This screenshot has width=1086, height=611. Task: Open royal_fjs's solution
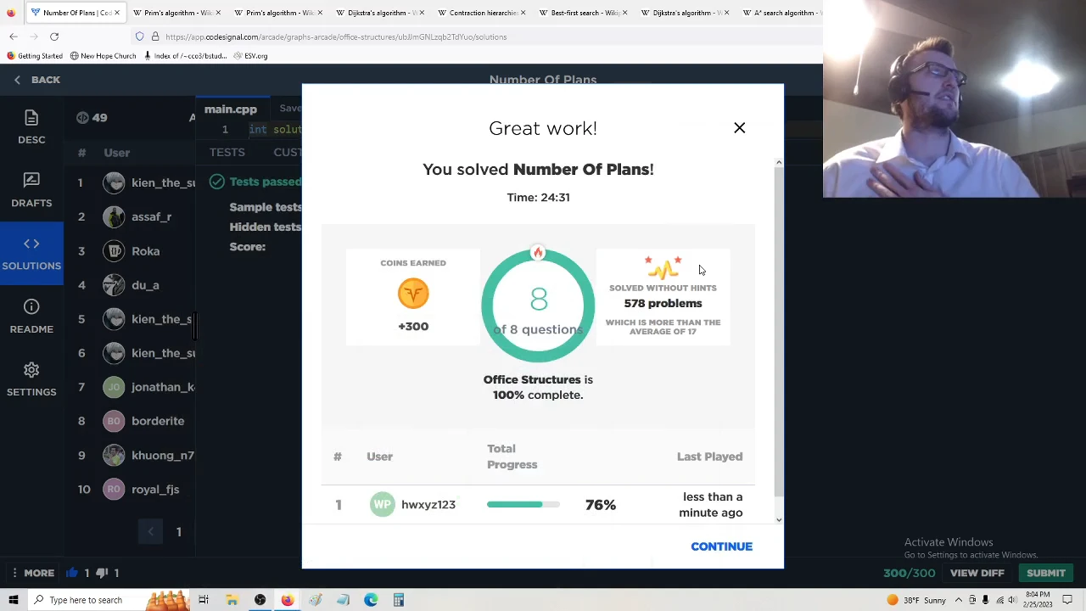point(155,489)
